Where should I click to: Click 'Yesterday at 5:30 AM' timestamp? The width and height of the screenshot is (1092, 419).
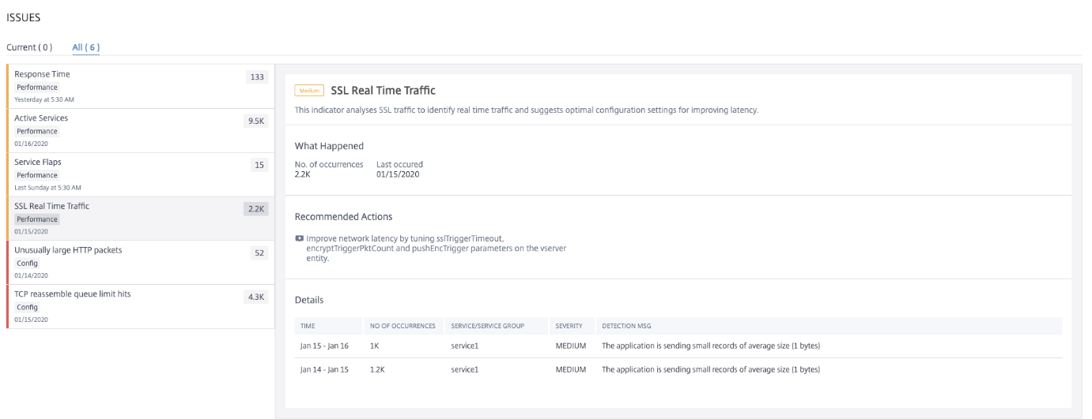(x=44, y=99)
